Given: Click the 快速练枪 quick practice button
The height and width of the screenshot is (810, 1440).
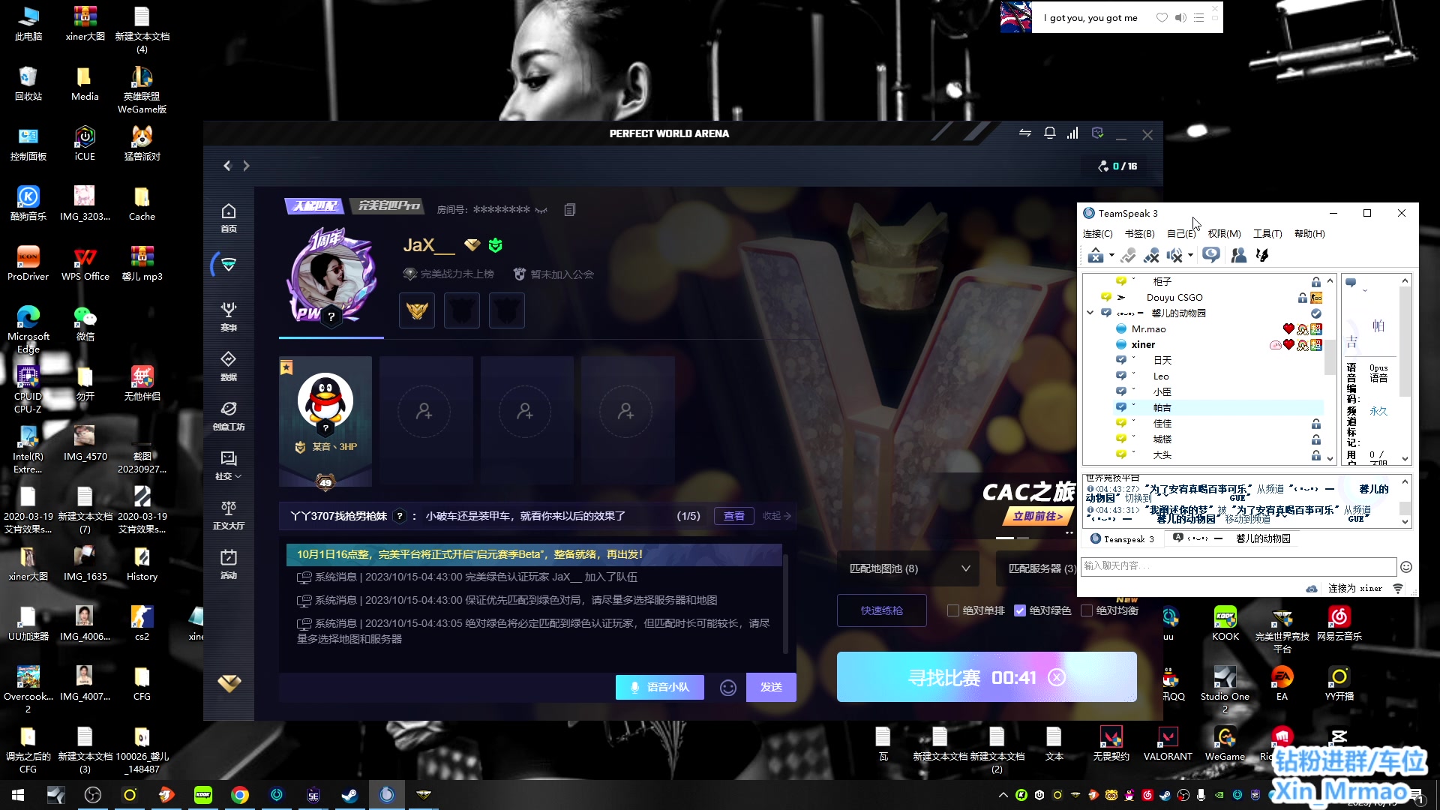Looking at the screenshot, I should (x=882, y=610).
